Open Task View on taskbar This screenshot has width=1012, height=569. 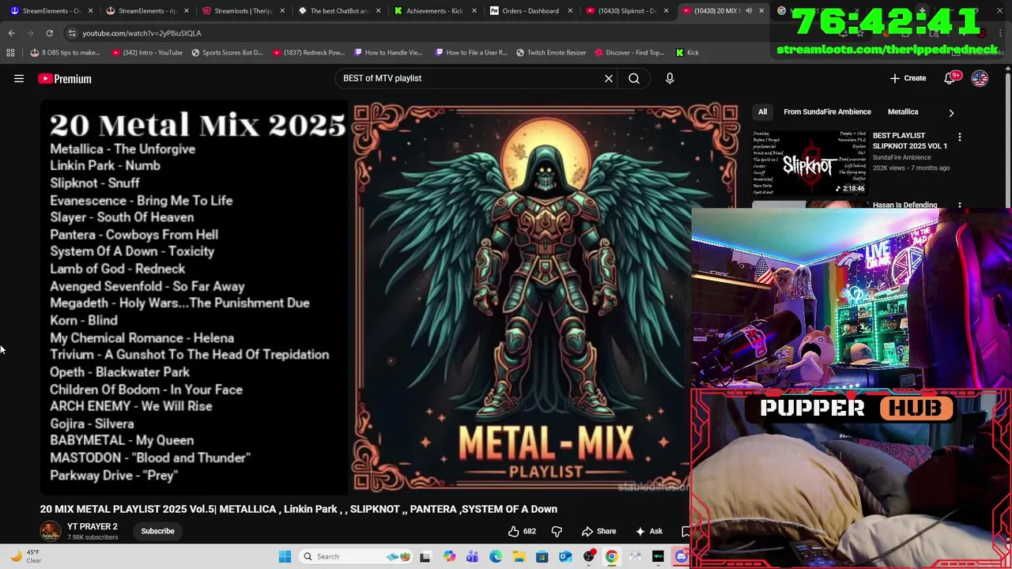pyautogui.click(x=425, y=556)
